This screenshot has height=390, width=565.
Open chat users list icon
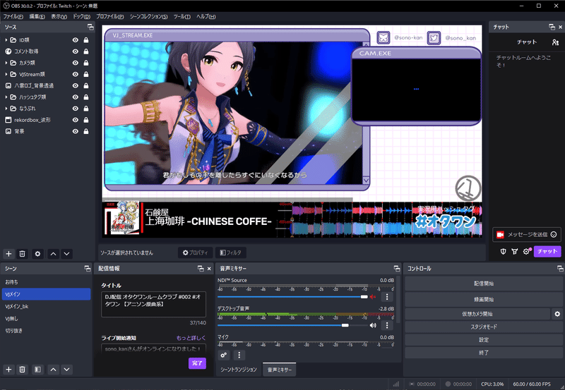[555, 42]
